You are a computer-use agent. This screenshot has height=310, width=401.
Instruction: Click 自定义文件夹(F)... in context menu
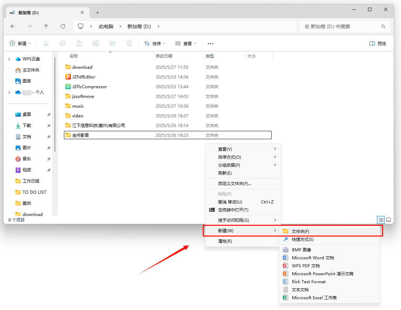point(243,184)
